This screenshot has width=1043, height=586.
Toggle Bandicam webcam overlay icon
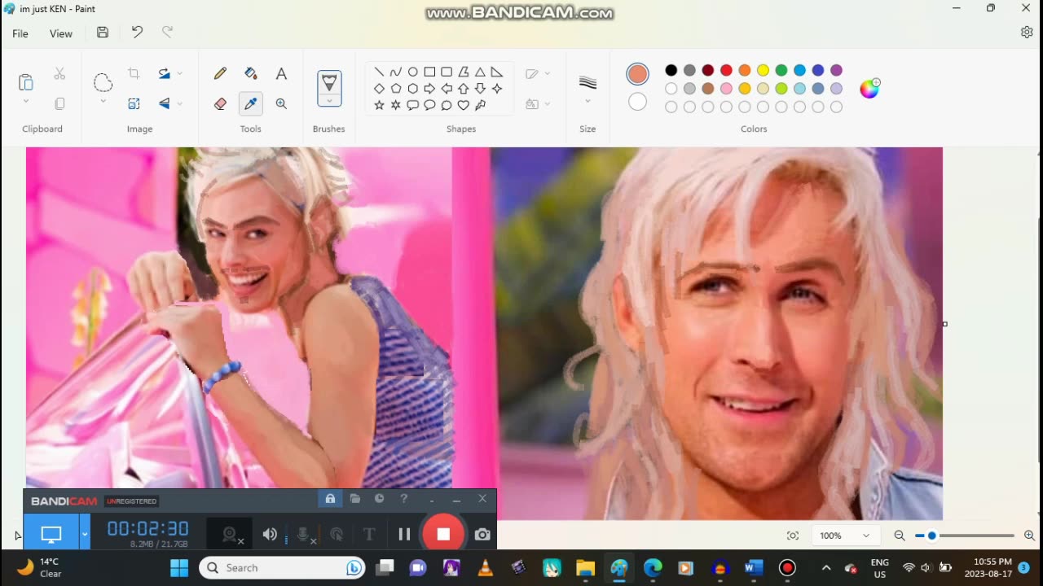coord(231,534)
